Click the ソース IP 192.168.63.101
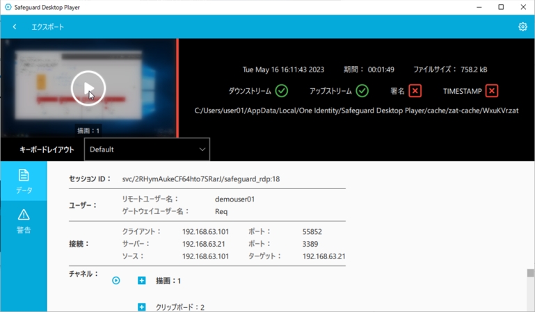Viewport: 535px width, 312px height. coord(205,256)
